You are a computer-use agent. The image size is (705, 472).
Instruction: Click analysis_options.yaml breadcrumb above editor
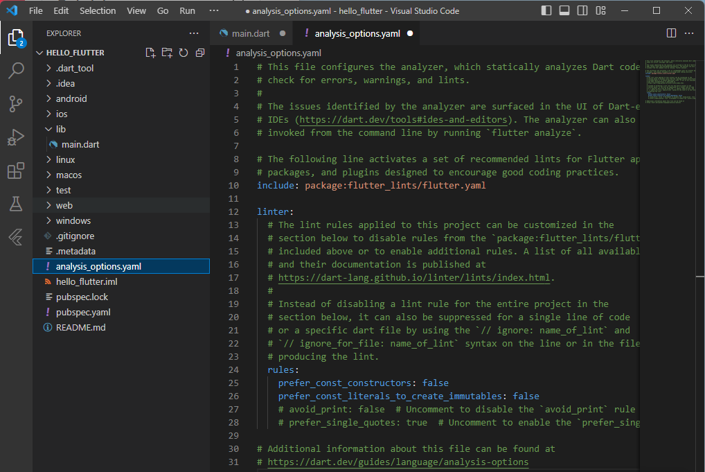pyautogui.click(x=278, y=53)
